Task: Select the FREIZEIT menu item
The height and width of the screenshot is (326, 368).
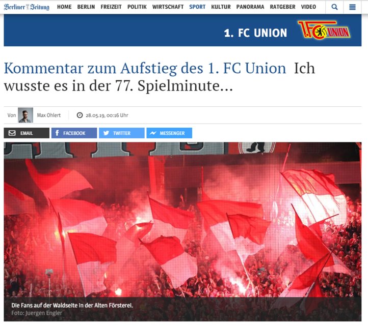Action: (111, 7)
